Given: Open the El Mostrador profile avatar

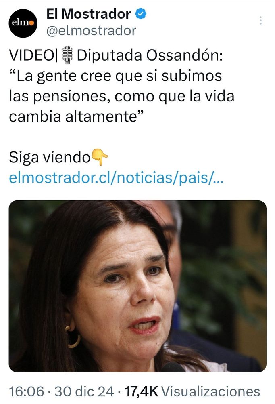Looking at the screenshot, I should pyautogui.click(x=23, y=23).
